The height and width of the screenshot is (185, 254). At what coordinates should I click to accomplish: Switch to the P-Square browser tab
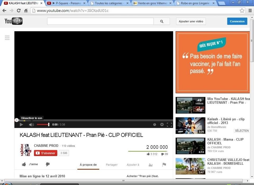(x=66, y=3)
